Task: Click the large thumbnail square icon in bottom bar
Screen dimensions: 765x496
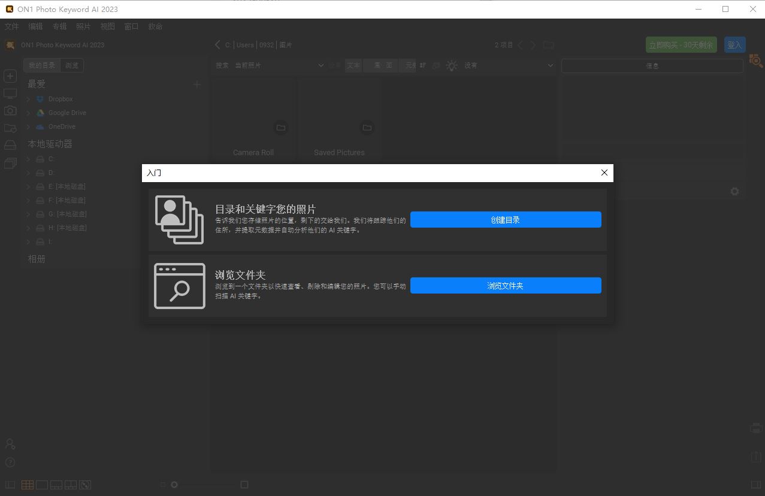Action: (244, 485)
